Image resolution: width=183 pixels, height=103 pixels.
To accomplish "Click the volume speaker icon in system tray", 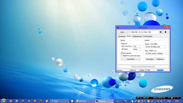I will 161,101.
